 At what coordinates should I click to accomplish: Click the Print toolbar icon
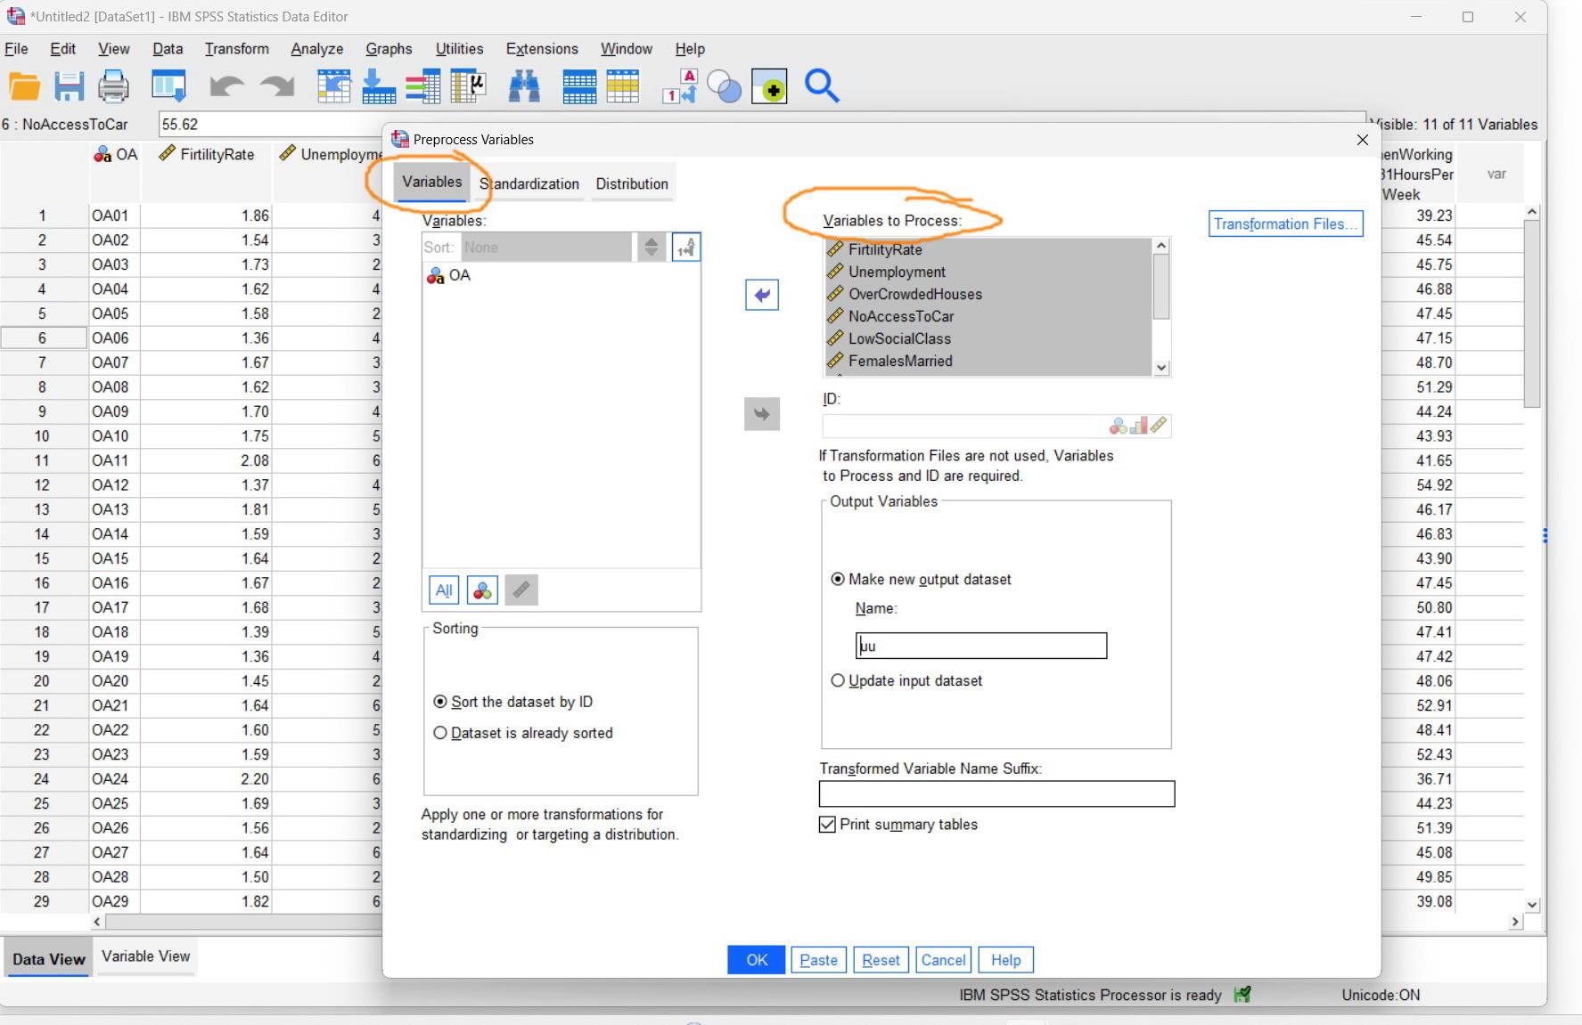click(114, 86)
